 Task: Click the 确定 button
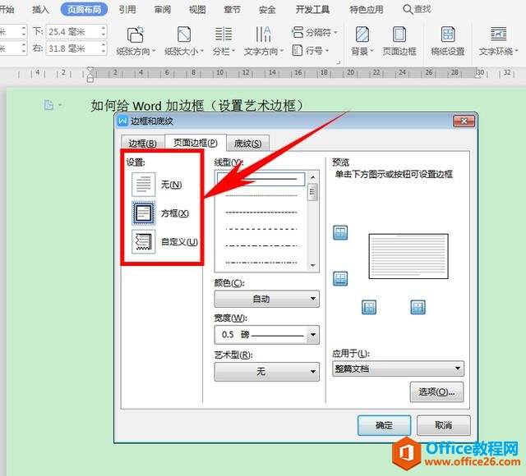click(x=384, y=425)
